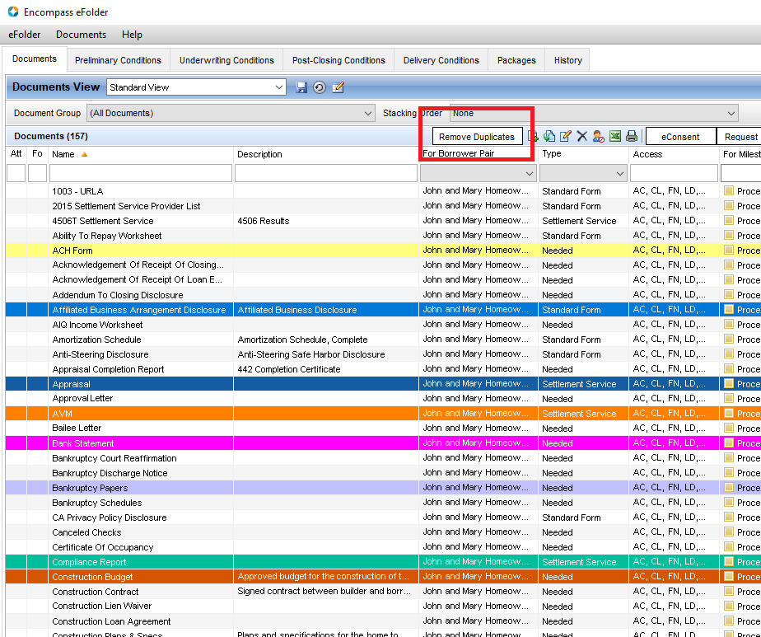Delete document using the X icon
761x637 pixels.
click(x=582, y=137)
